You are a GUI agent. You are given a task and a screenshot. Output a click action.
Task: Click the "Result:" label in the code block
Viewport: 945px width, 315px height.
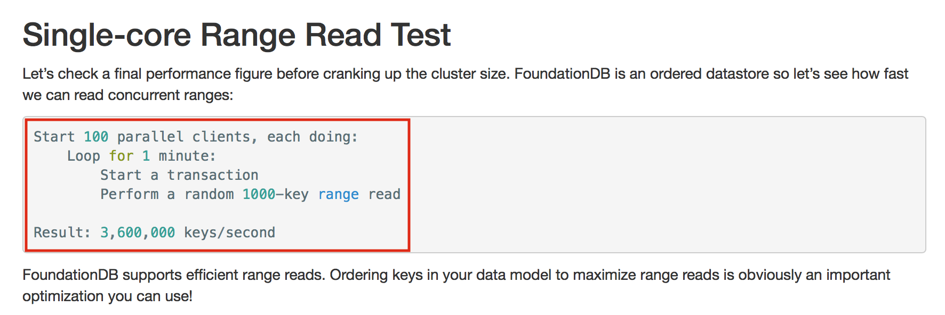coord(62,233)
